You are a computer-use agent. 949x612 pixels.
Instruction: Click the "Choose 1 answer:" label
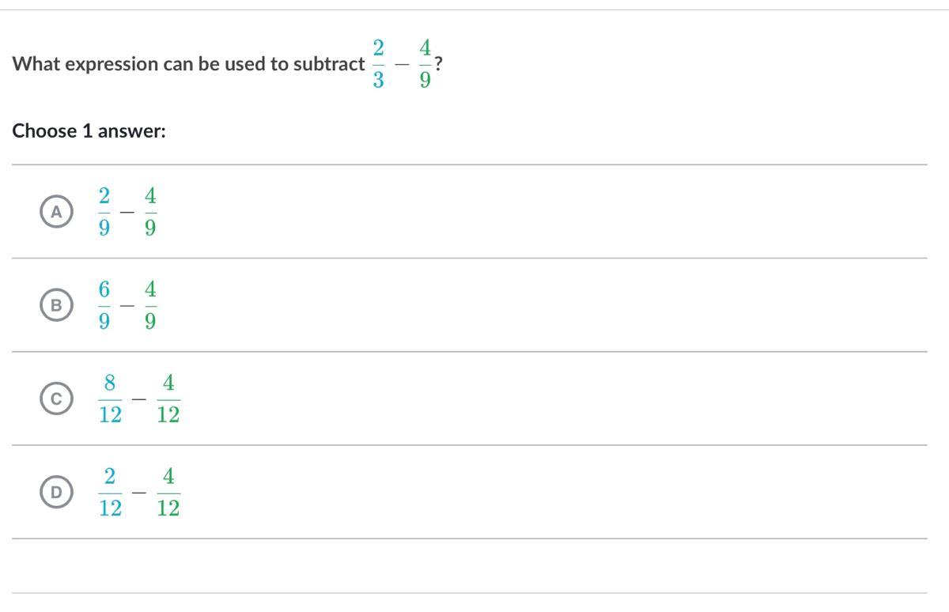tap(89, 131)
